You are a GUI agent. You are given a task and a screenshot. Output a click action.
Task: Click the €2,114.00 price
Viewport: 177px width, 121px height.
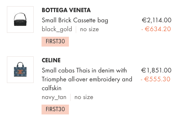(x=157, y=20)
